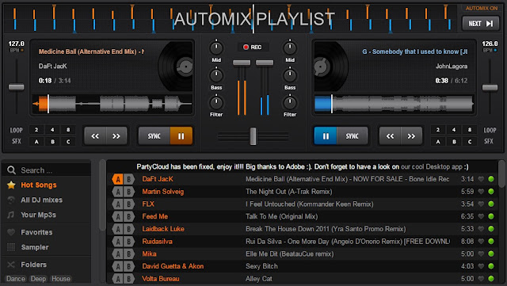The height and width of the screenshot is (286, 507).
Task: Seek within the right deck waveform
Action: click(x=395, y=104)
